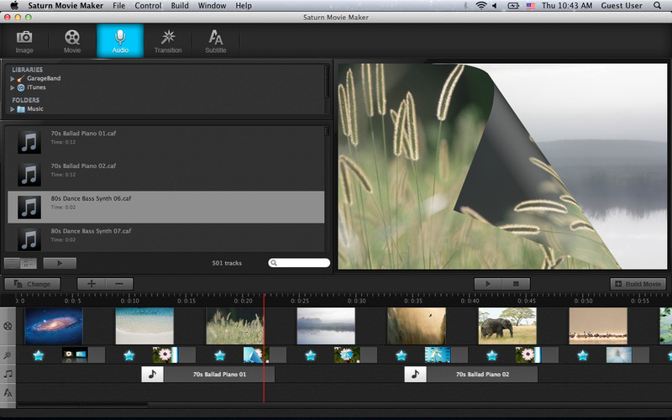Select the grass clip thumbnail in timeline

[235, 326]
